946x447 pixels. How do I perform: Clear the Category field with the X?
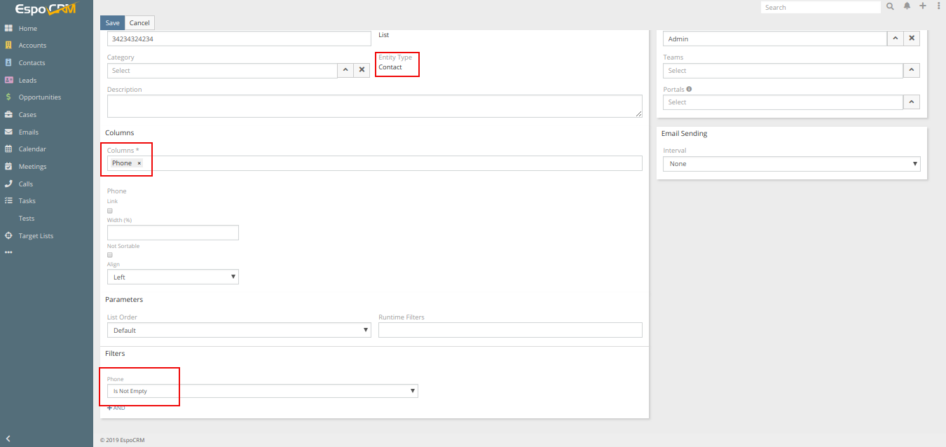(x=362, y=70)
